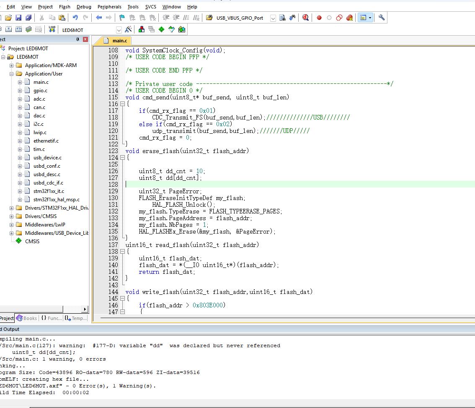Navigate forwards with the right arrow icon
This screenshot has height=408, width=475.
point(108,18)
